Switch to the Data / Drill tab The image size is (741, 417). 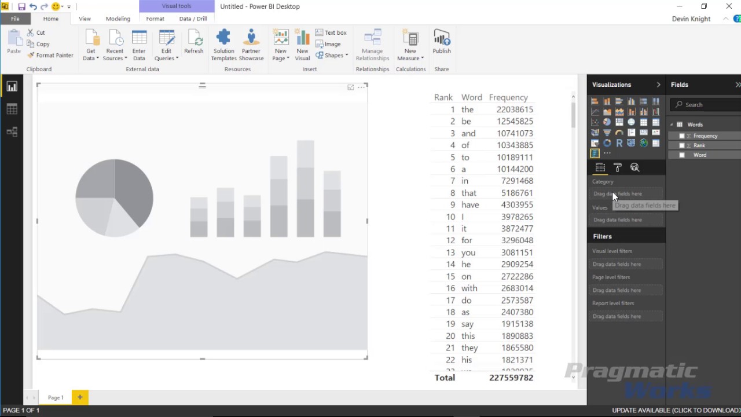193,19
